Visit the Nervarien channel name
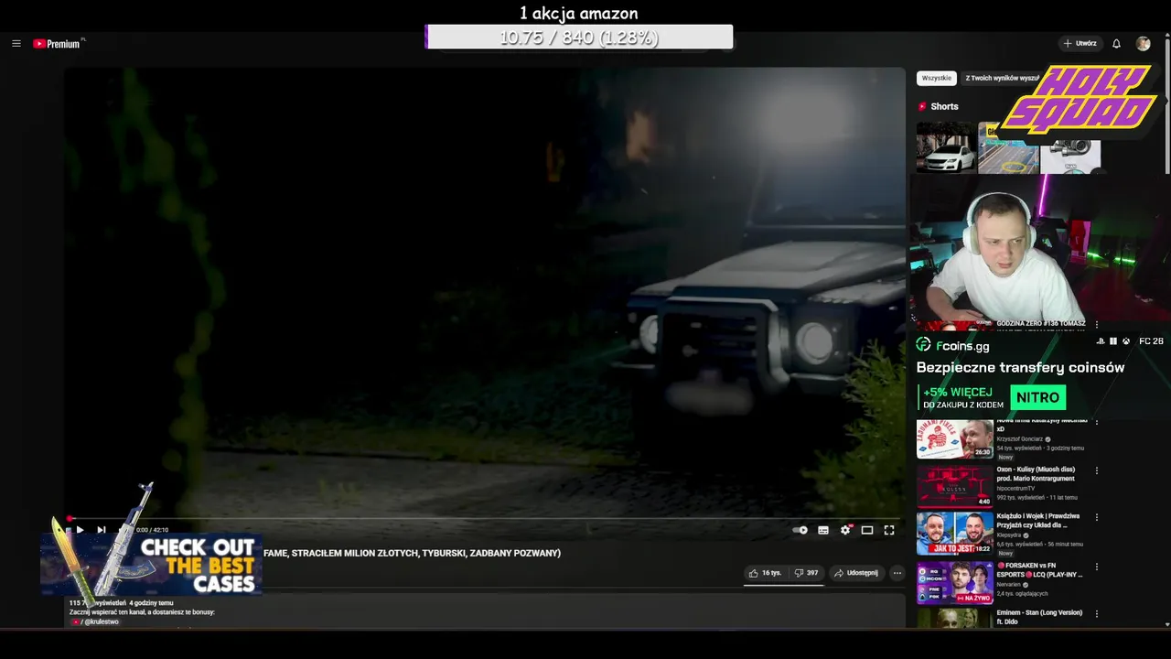The width and height of the screenshot is (1171, 659). [x=1011, y=584]
